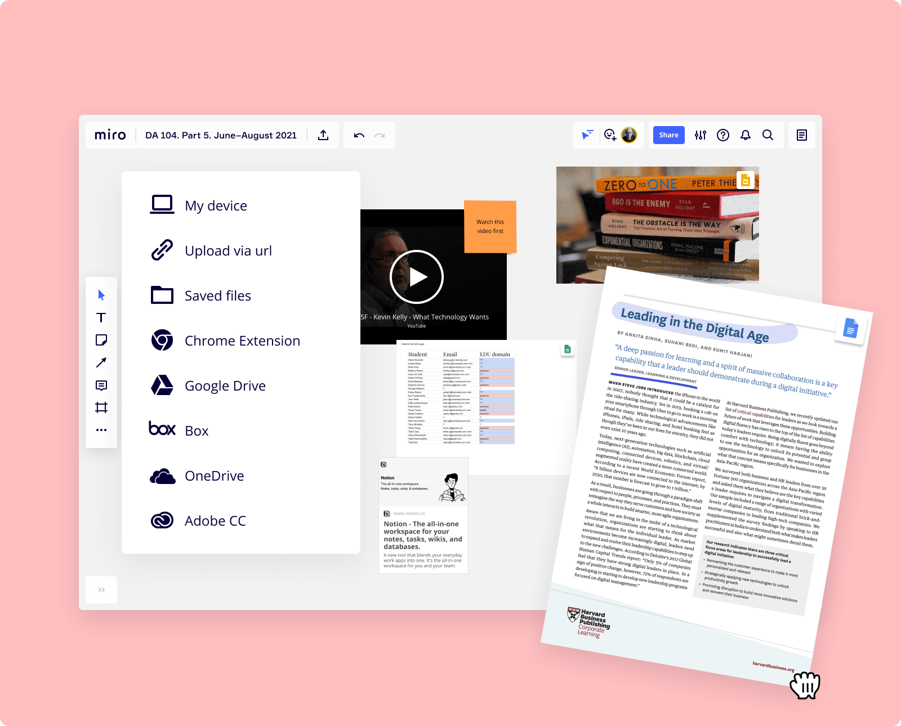Select the Comment tool

101,385
